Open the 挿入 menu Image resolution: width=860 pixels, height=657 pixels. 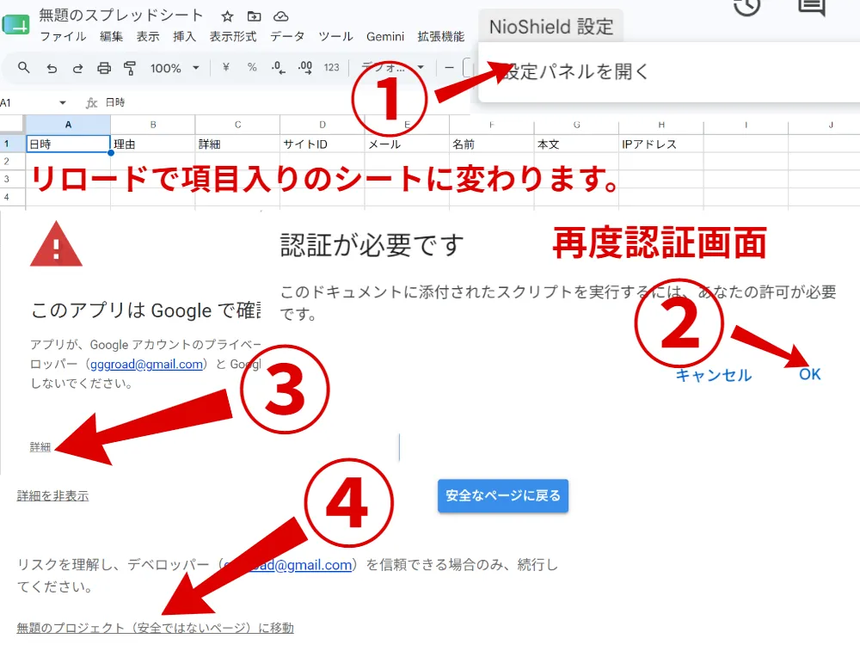tap(184, 37)
